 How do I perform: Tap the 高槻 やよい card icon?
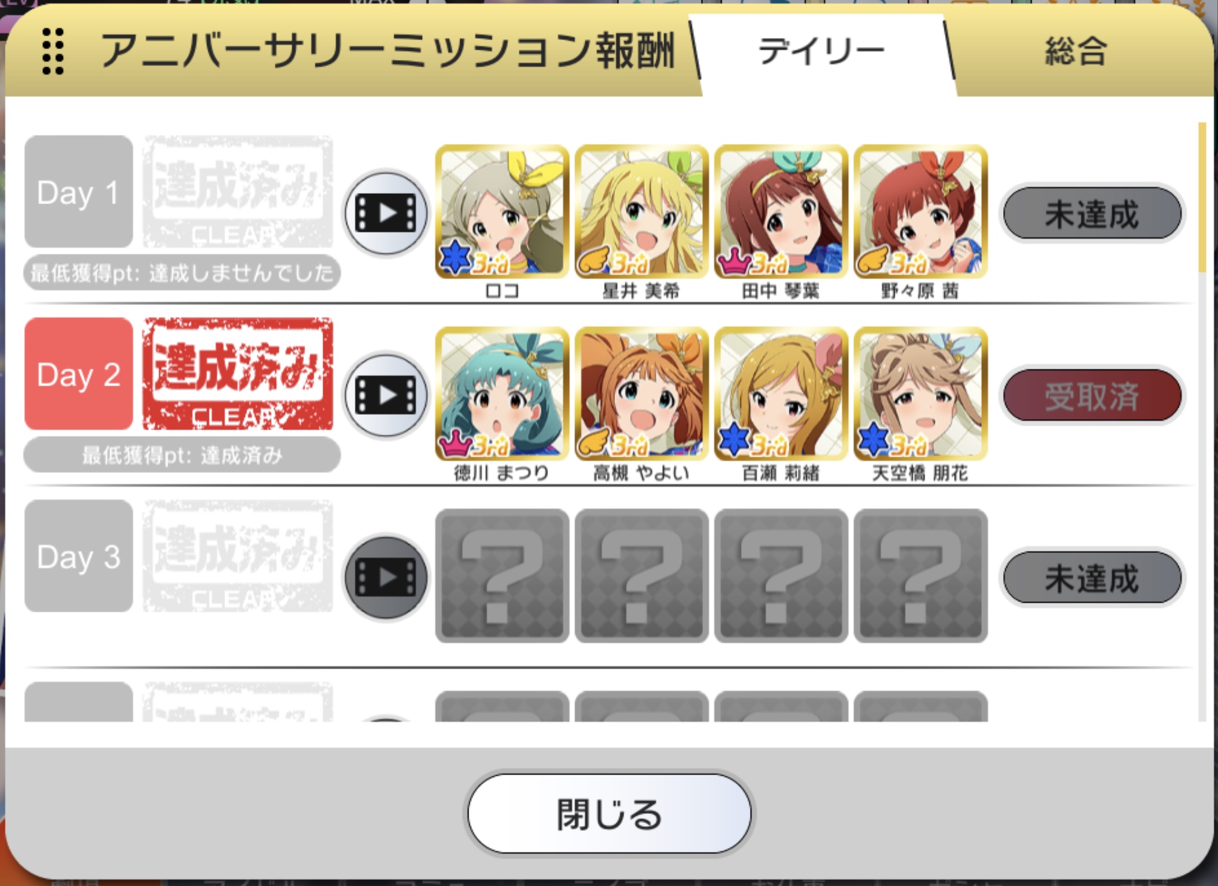pyautogui.click(x=642, y=394)
